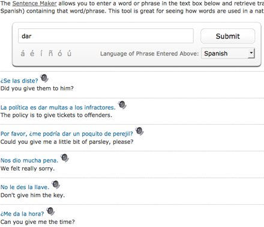Image resolution: width=264 pixels, height=227 pixels.
Task: Insert the é accented character
Action: click(x=32, y=54)
